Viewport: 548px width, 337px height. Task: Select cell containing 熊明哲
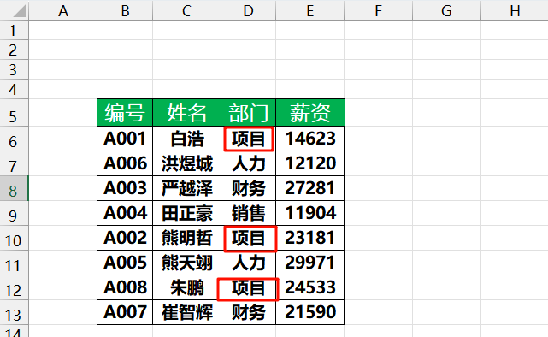[186, 238]
